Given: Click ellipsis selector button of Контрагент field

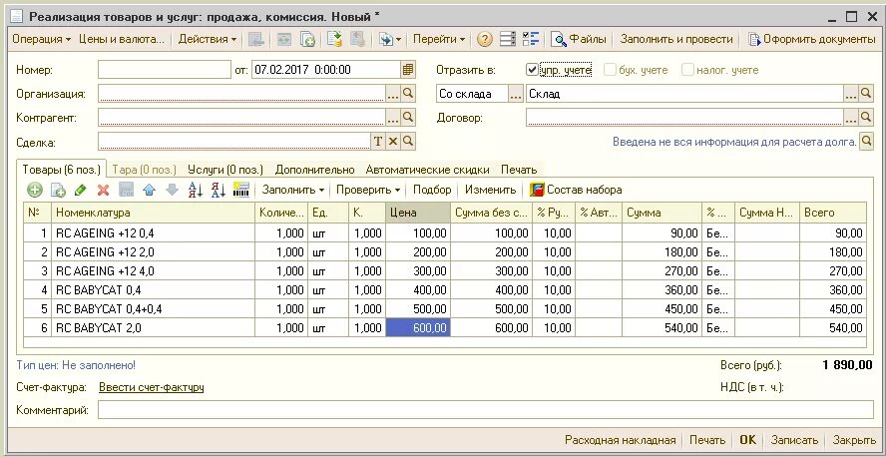Looking at the screenshot, I should 393,118.
